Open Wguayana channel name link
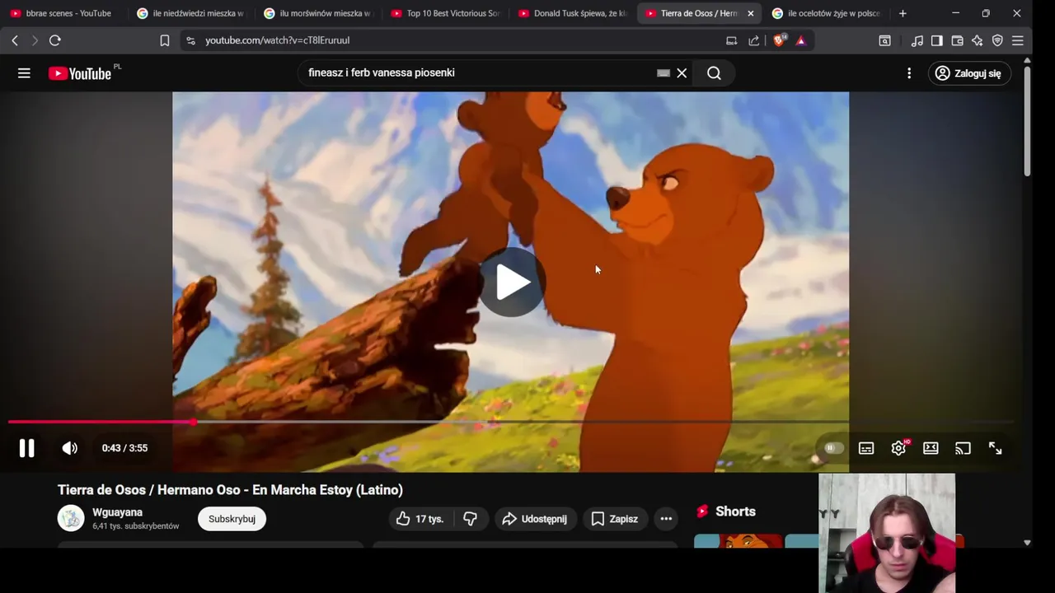 tap(117, 512)
